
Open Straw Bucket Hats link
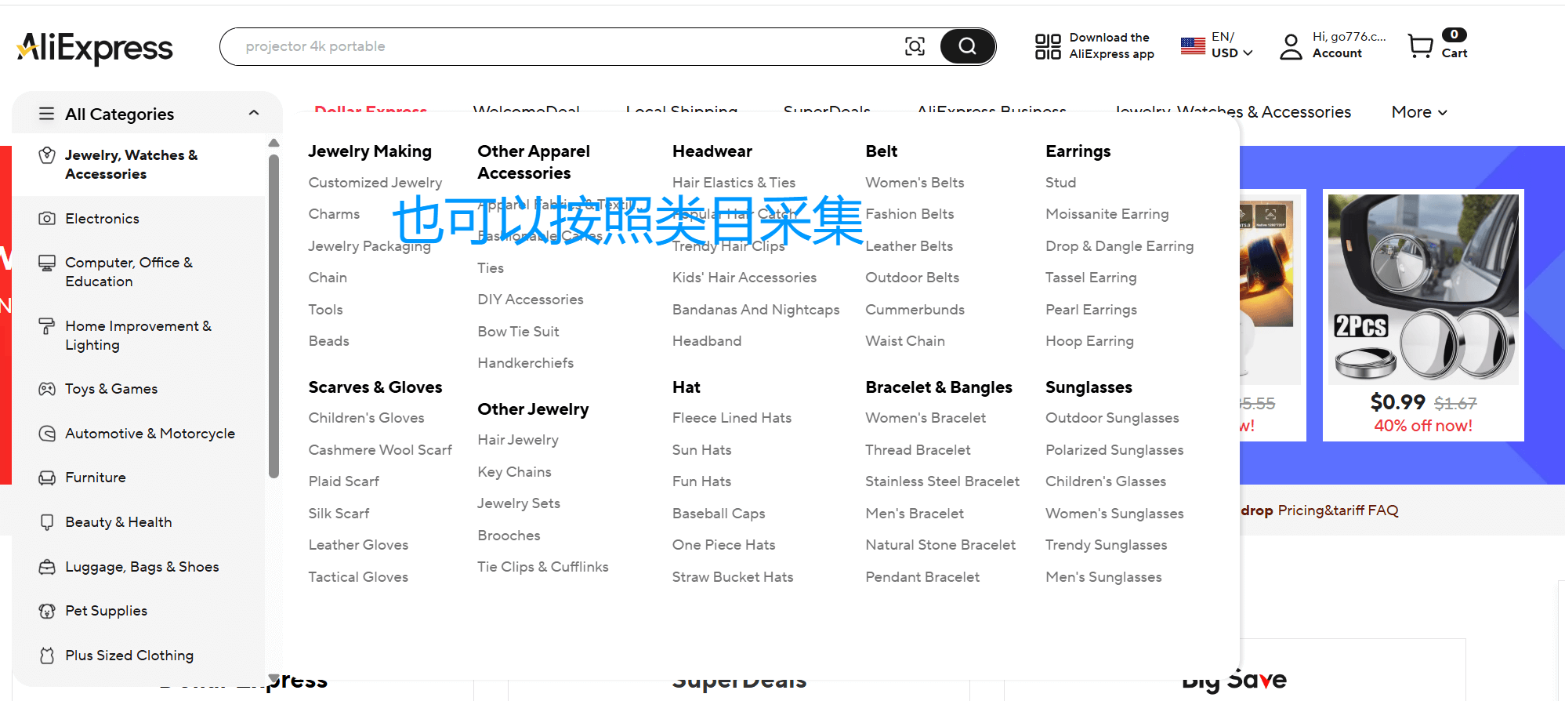pyautogui.click(x=733, y=577)
